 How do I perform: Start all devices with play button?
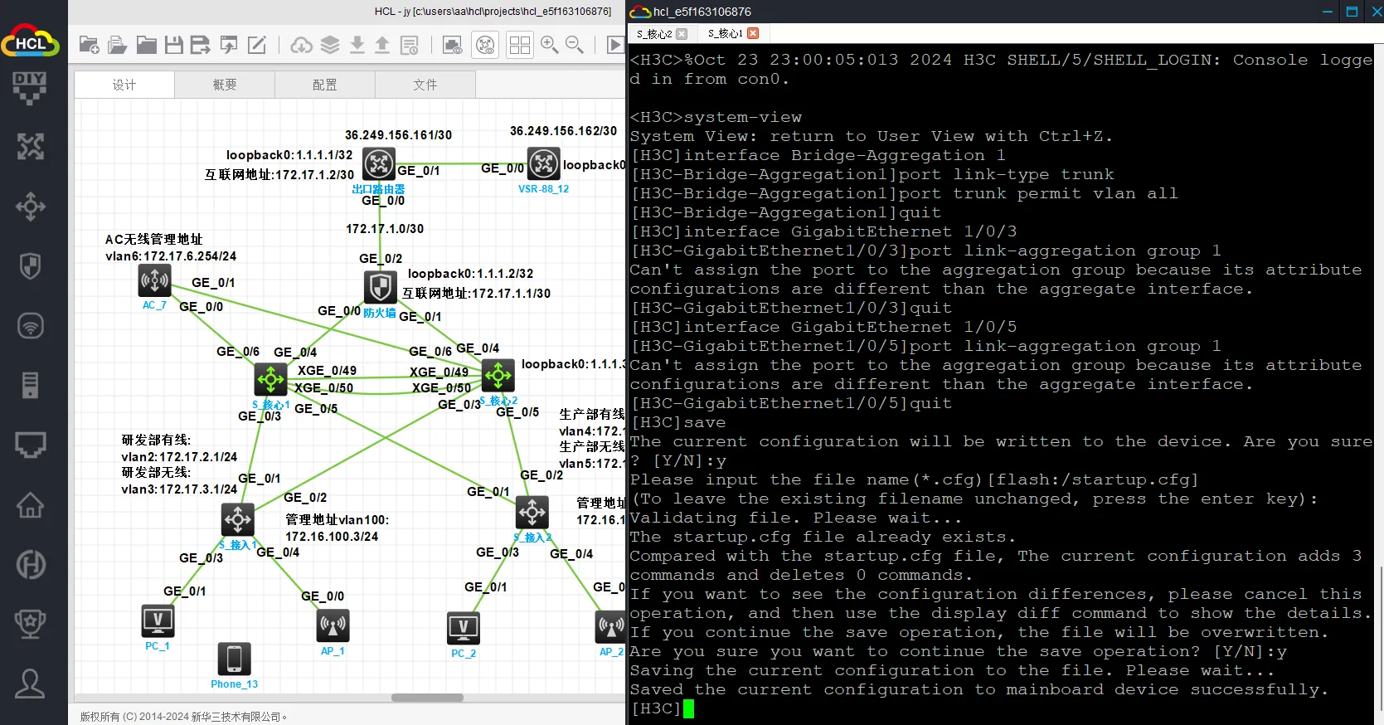point(615,45)
